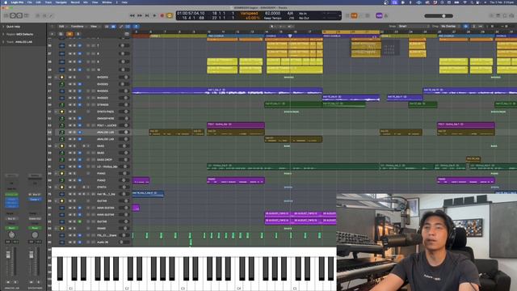The width and height of the screenshot is (517, 291).
Task: Solo the POLY - JUICKS track
Action: tap(74, 125)
